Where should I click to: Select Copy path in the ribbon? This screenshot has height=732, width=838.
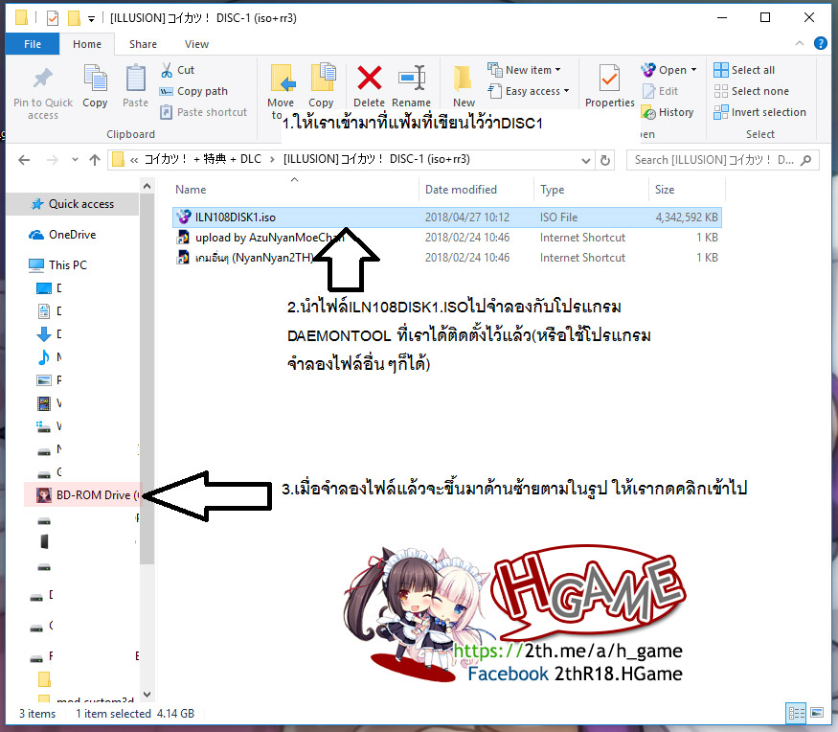(194, 91)
